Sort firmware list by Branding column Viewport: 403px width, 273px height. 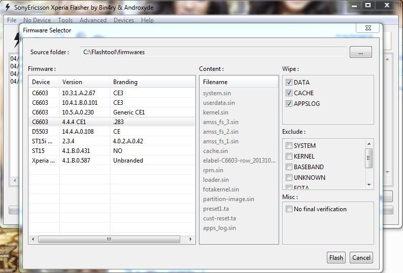click(x=152, y=82)
